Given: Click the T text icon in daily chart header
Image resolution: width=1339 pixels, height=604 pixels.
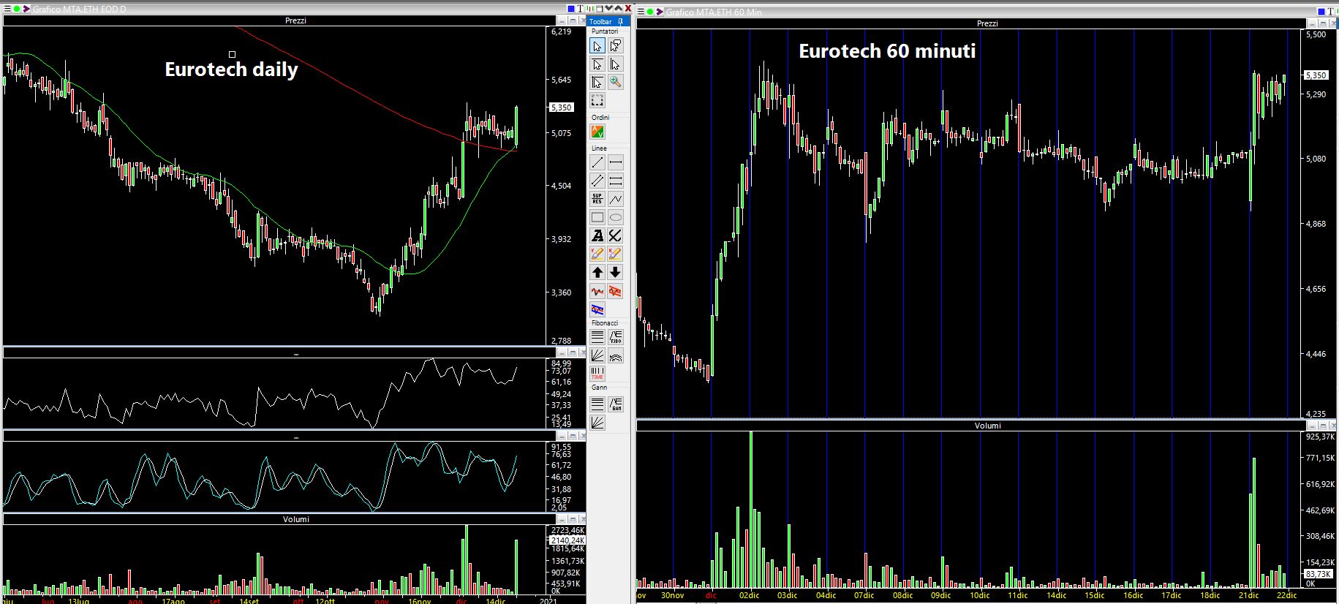Looking at the screenshot, I should 580,9.
